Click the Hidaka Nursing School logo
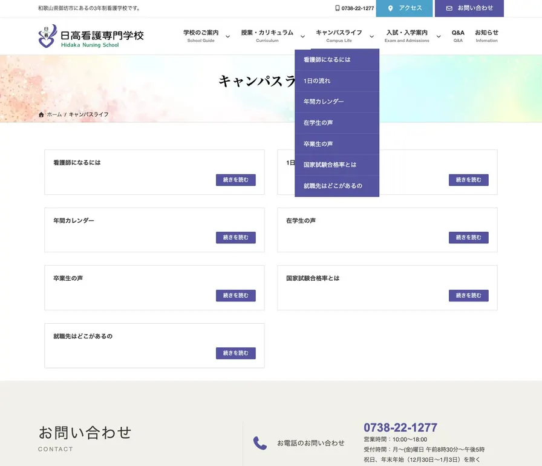The height and width of the screenshot is (466, 542). [91, 36]
